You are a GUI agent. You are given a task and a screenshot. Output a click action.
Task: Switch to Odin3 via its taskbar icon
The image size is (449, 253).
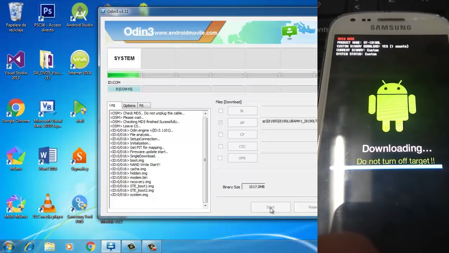(111, 246)
